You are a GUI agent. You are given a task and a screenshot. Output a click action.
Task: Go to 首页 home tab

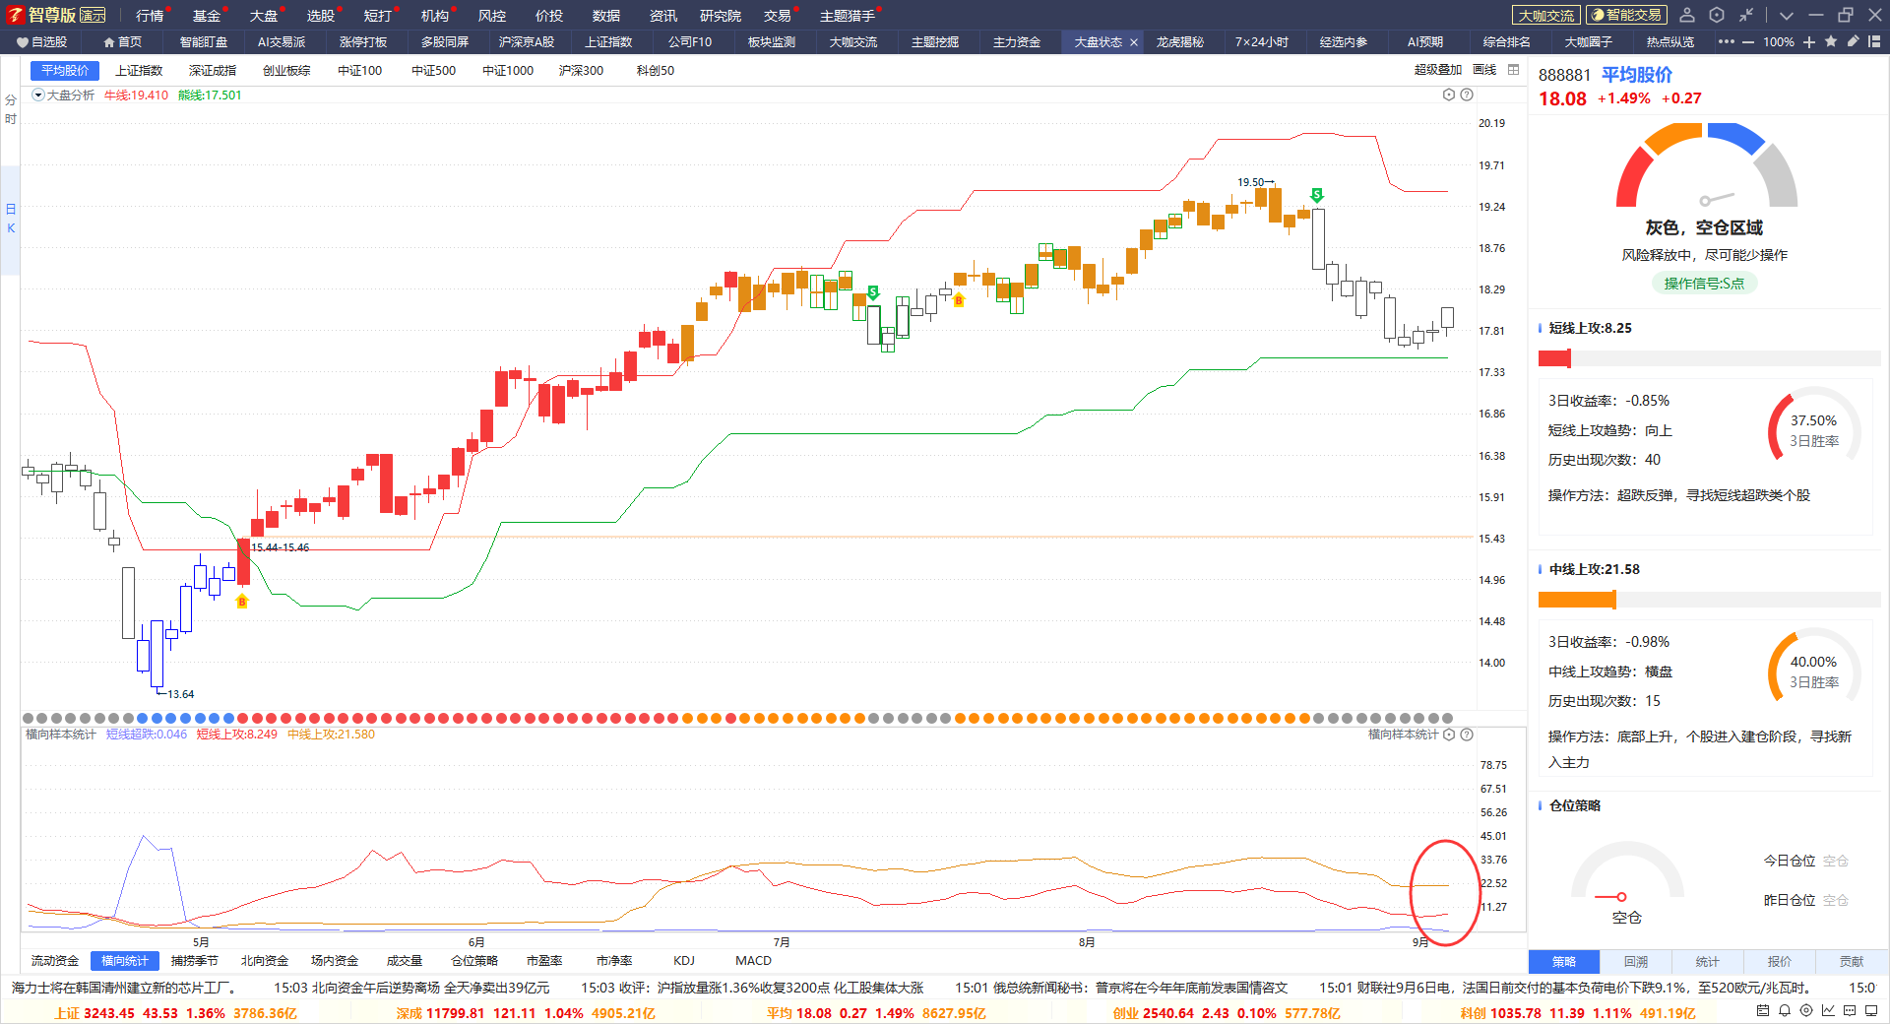tap(122, 42)
